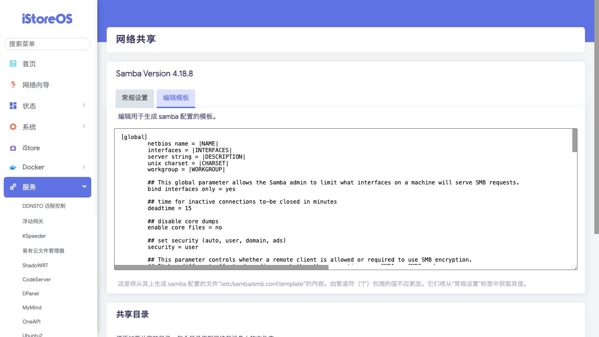This screenshot has height=337, width=599.
Task: Click the 网络共享 page title
Action: (x=136, y=39)
